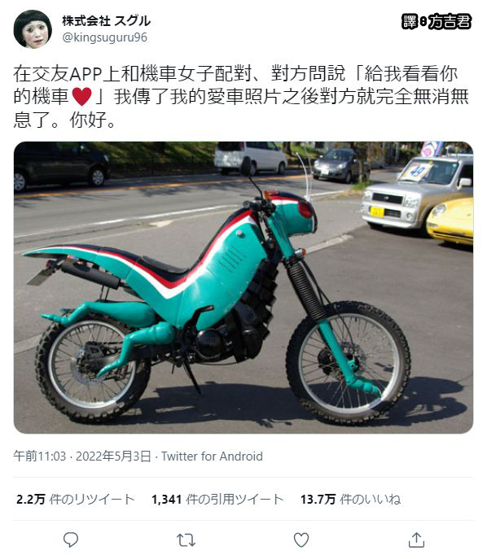Like the tweet with heart icon

[x=301, y=539]
